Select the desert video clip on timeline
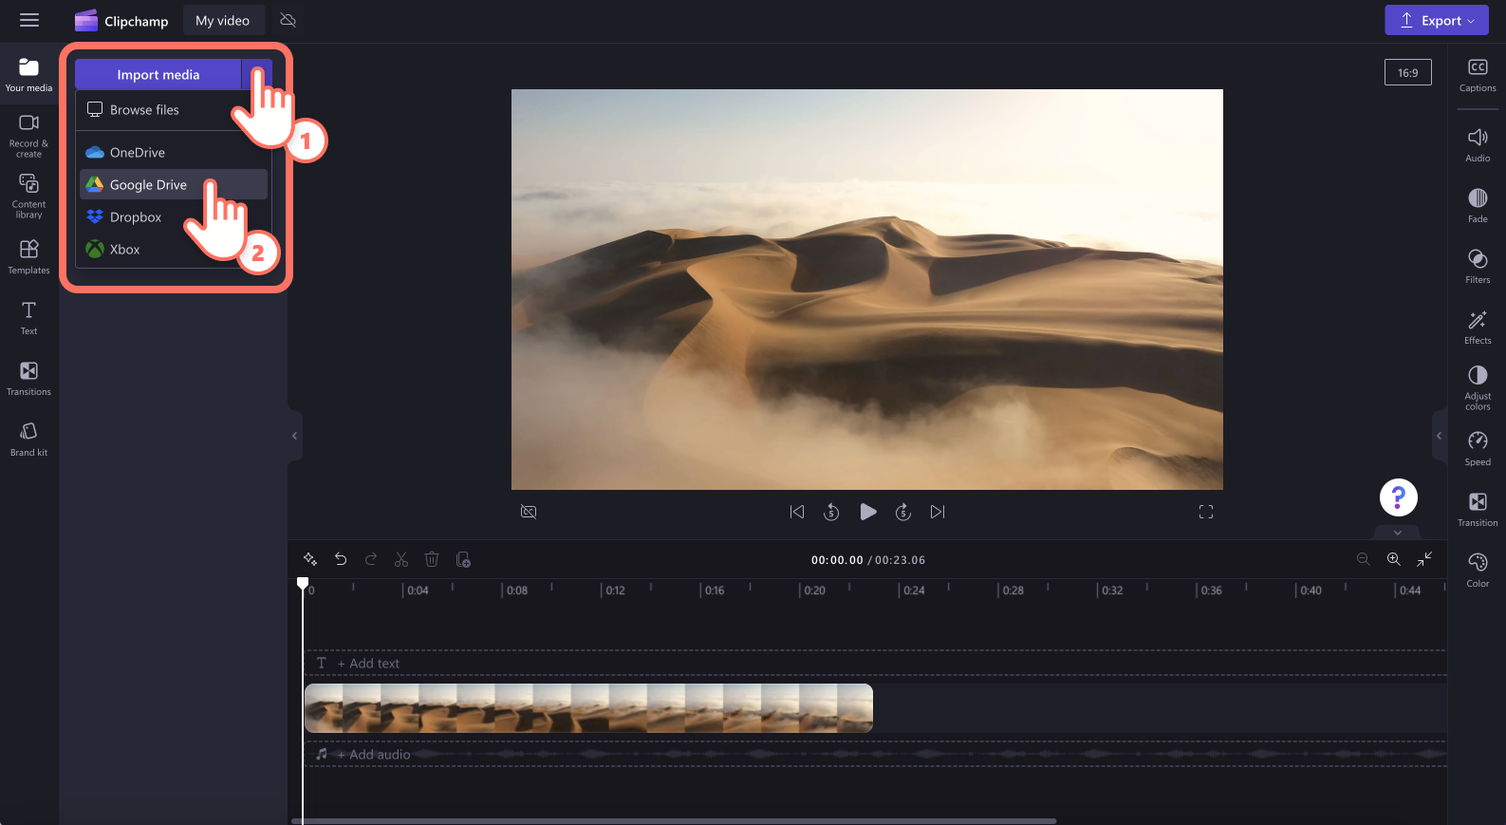 click(588, 708)
